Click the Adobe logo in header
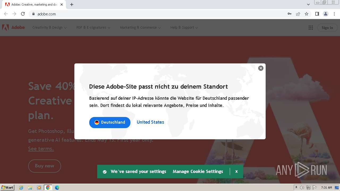340x191 pixels. click(14, 27)
